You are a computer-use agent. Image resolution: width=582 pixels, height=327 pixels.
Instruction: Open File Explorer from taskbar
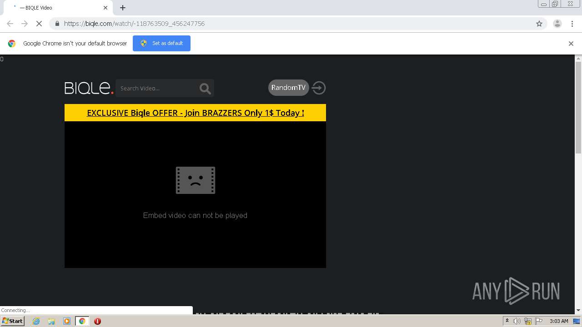point(51,321)
